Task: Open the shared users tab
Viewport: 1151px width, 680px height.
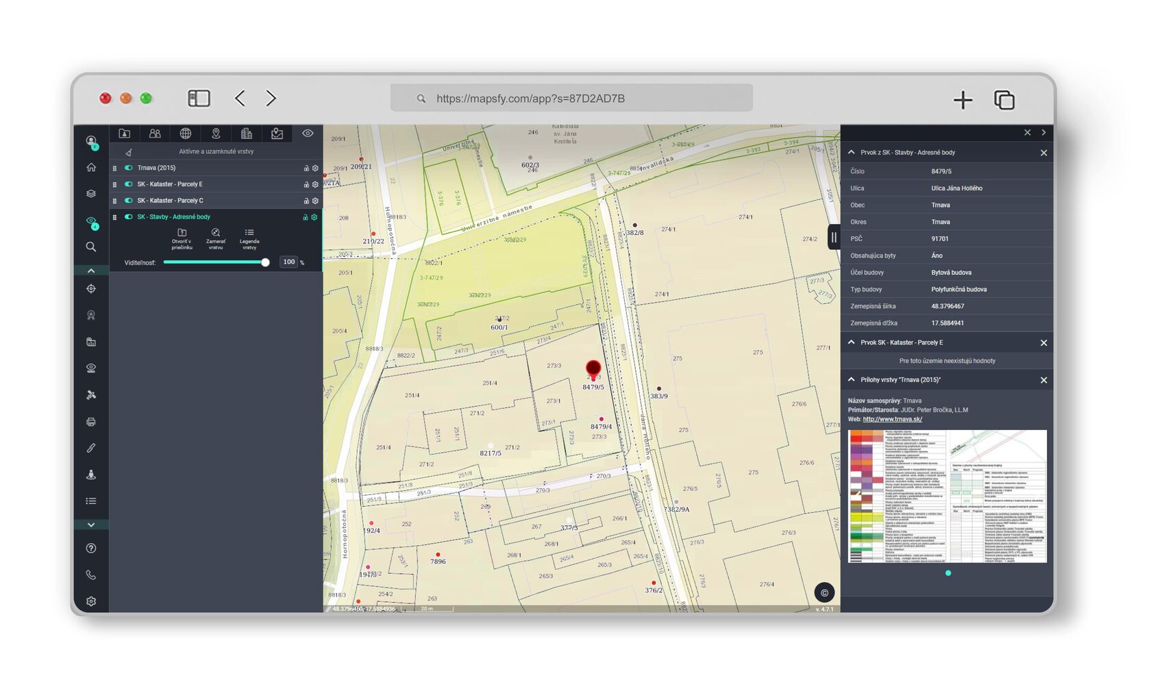Action: [x=155, y=134]
